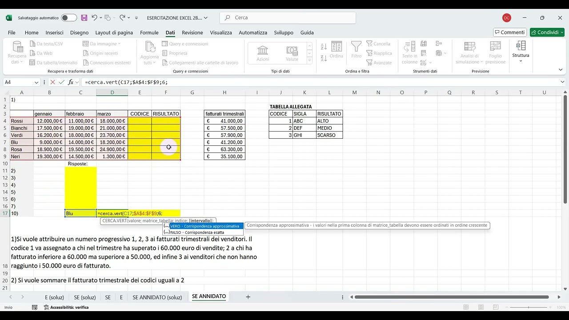Open Avanzate filter options
Screen dimensions: 569x320
point(379,63)
